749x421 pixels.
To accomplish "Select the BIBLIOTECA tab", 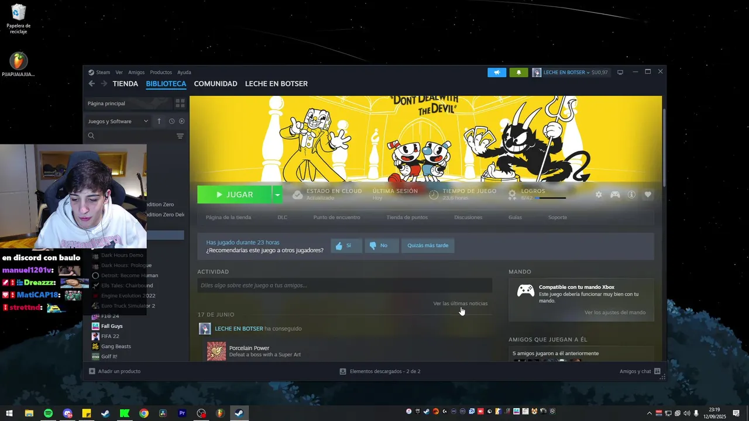I will (x=166, y=84).
